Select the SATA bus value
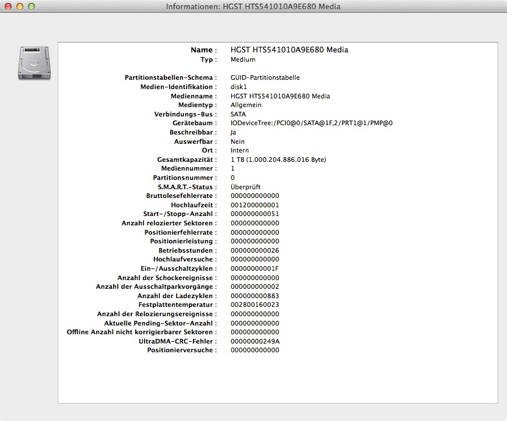 (x=238, y=114)
